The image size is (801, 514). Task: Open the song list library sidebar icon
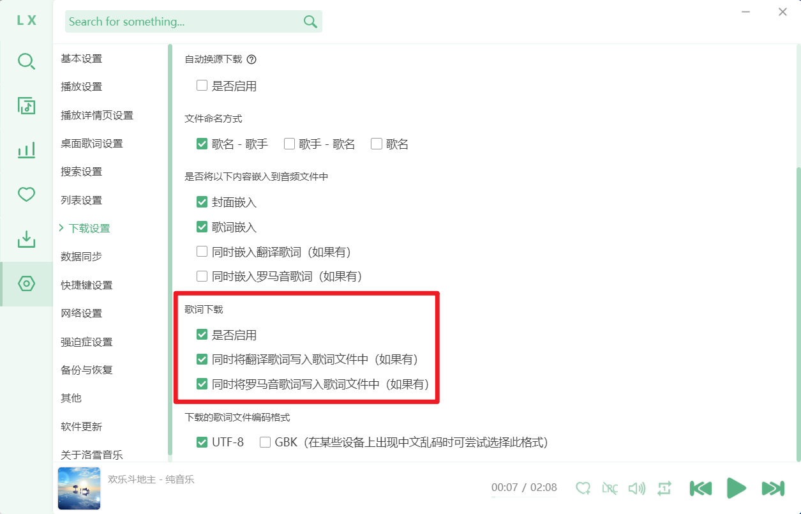(x=26, y=106)
